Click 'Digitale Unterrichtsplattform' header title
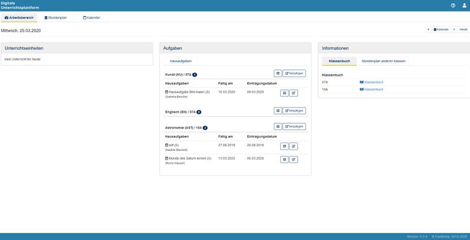The image size is (470, 240). 20,5
